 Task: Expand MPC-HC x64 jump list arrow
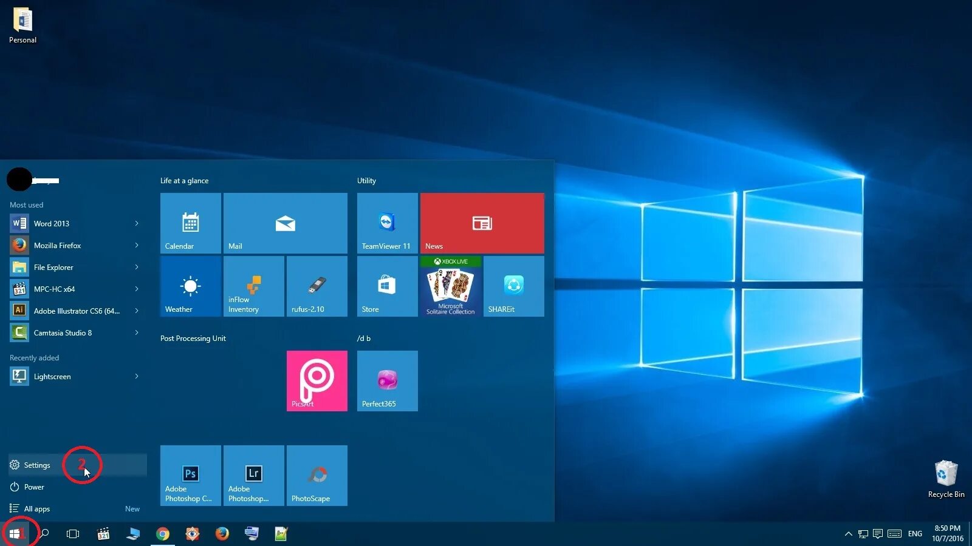coord(137,289)
